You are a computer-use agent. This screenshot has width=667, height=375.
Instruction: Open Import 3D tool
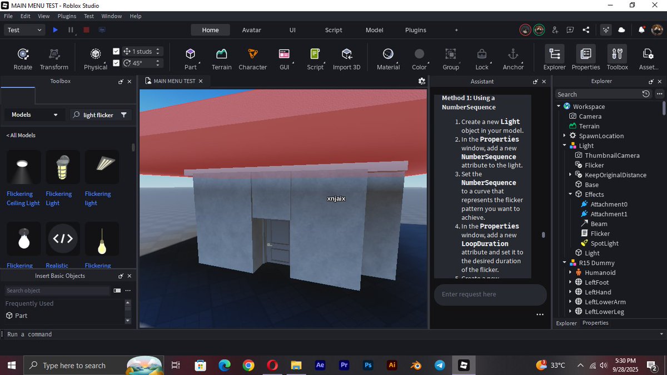coord(346,58)
